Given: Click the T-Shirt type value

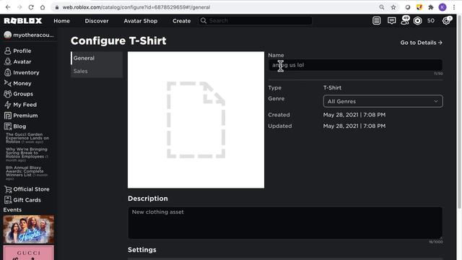Looking at the screenshot, I should pyautogui.click(x=332, y=88).
